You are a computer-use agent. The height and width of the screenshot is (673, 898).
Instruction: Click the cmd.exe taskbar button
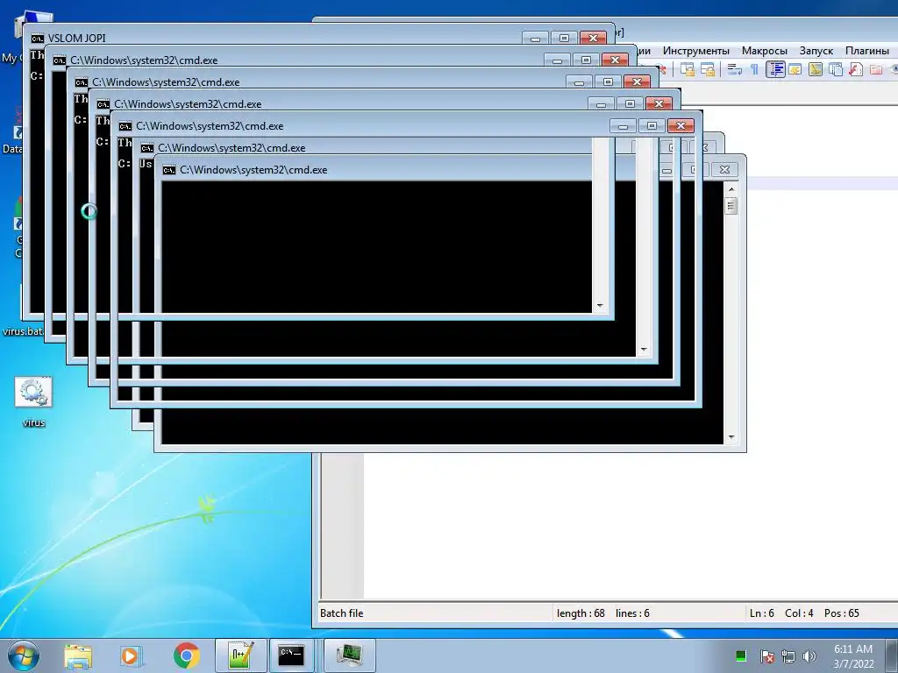(291, 655)
